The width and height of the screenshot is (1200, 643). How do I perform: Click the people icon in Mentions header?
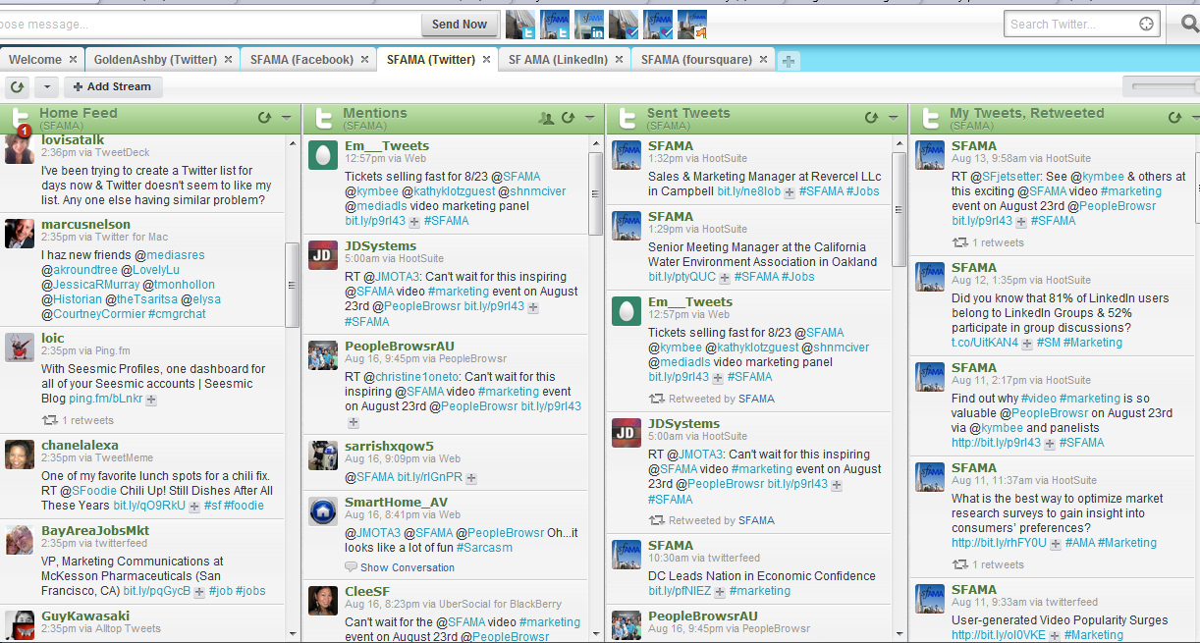pos(547,118)
